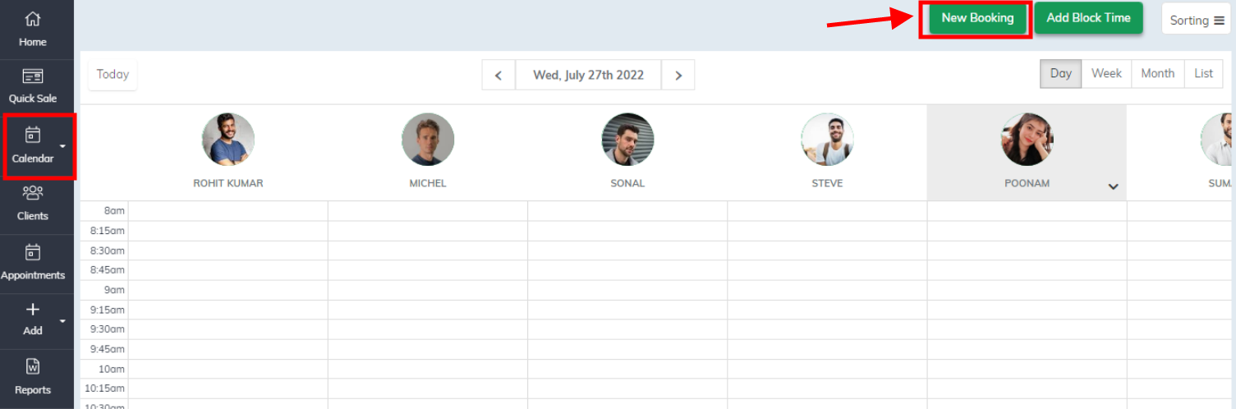Image resolution: width=1236 pixels, height=409 pixels.
Task: Select Rohit Kumar's profile photo
Action: click(x=228, y=140)
